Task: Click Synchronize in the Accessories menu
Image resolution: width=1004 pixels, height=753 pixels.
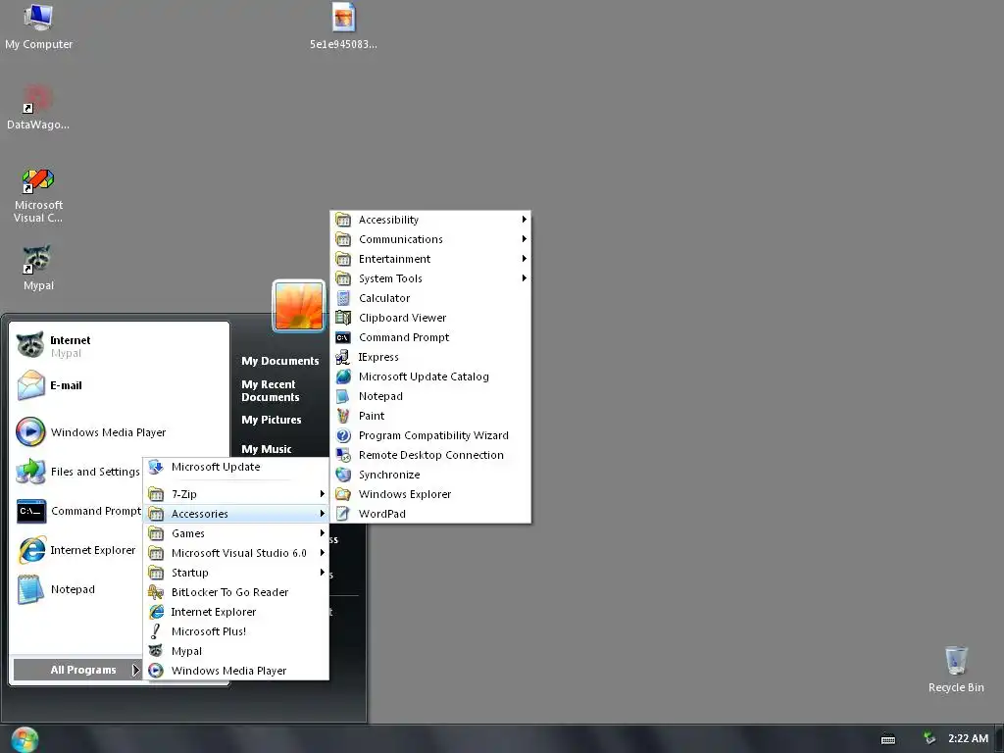Action: (430, 475)
